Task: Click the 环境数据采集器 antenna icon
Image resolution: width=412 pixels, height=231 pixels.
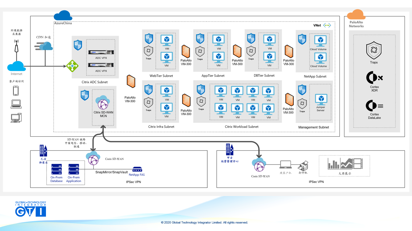Action: [x=17, y=46]
